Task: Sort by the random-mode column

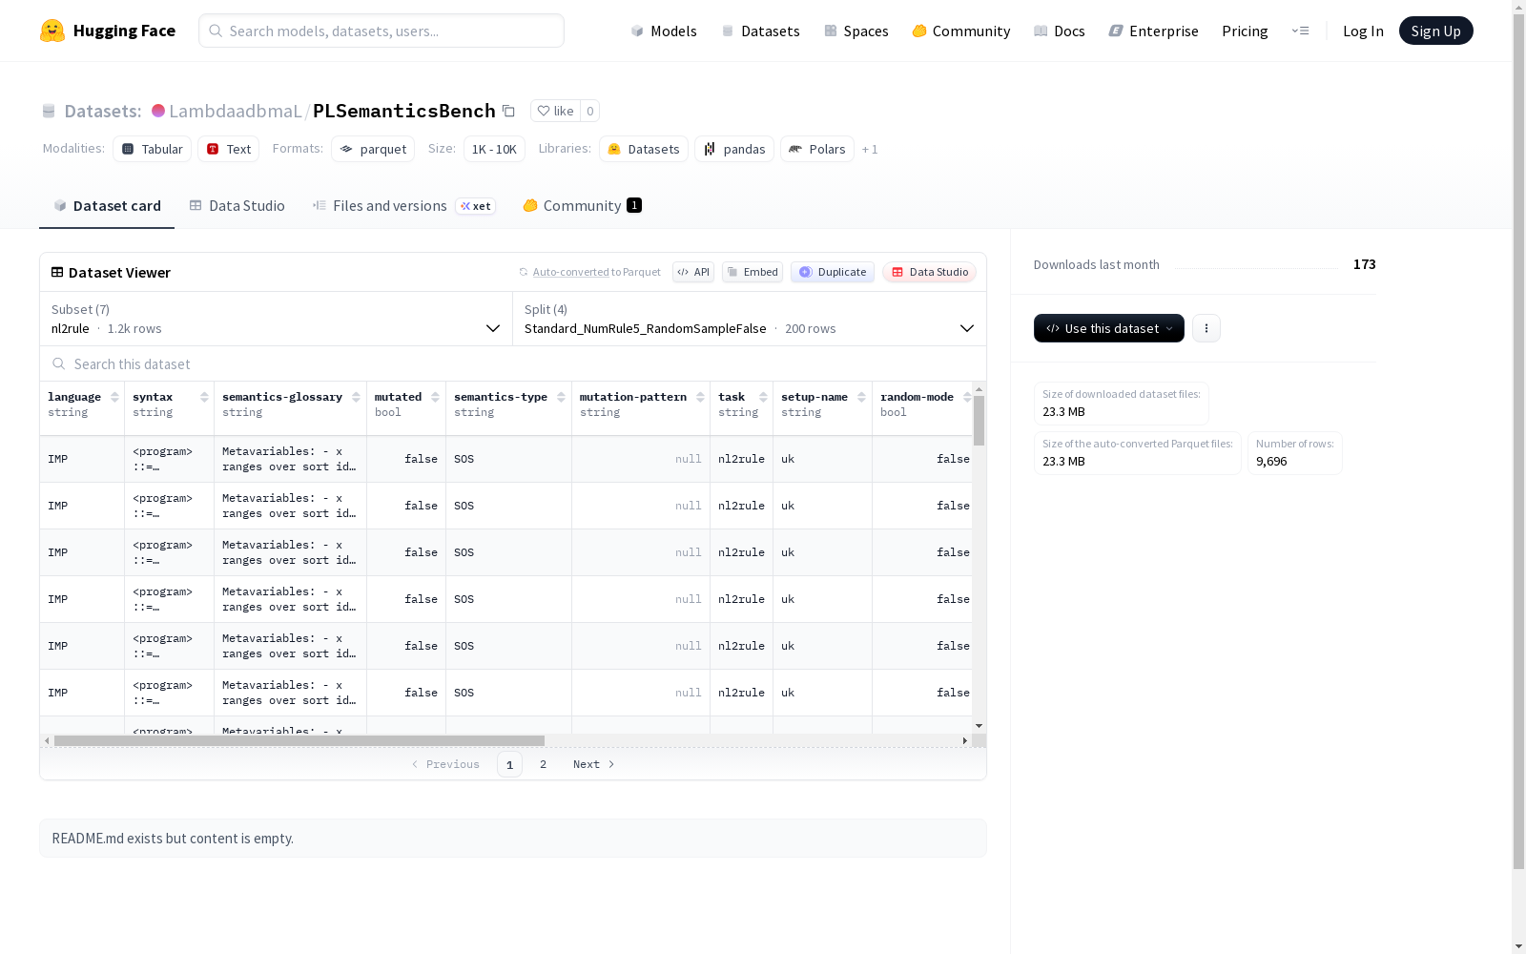Action: [967, 397]
